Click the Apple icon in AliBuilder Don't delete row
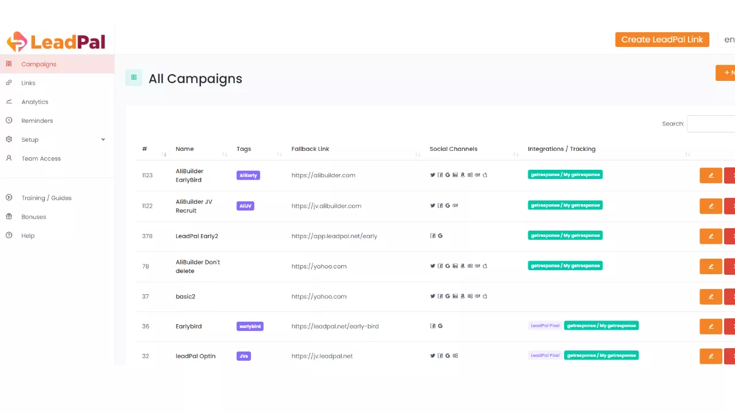The image size is (735, 413). click(x=485, y=266)
